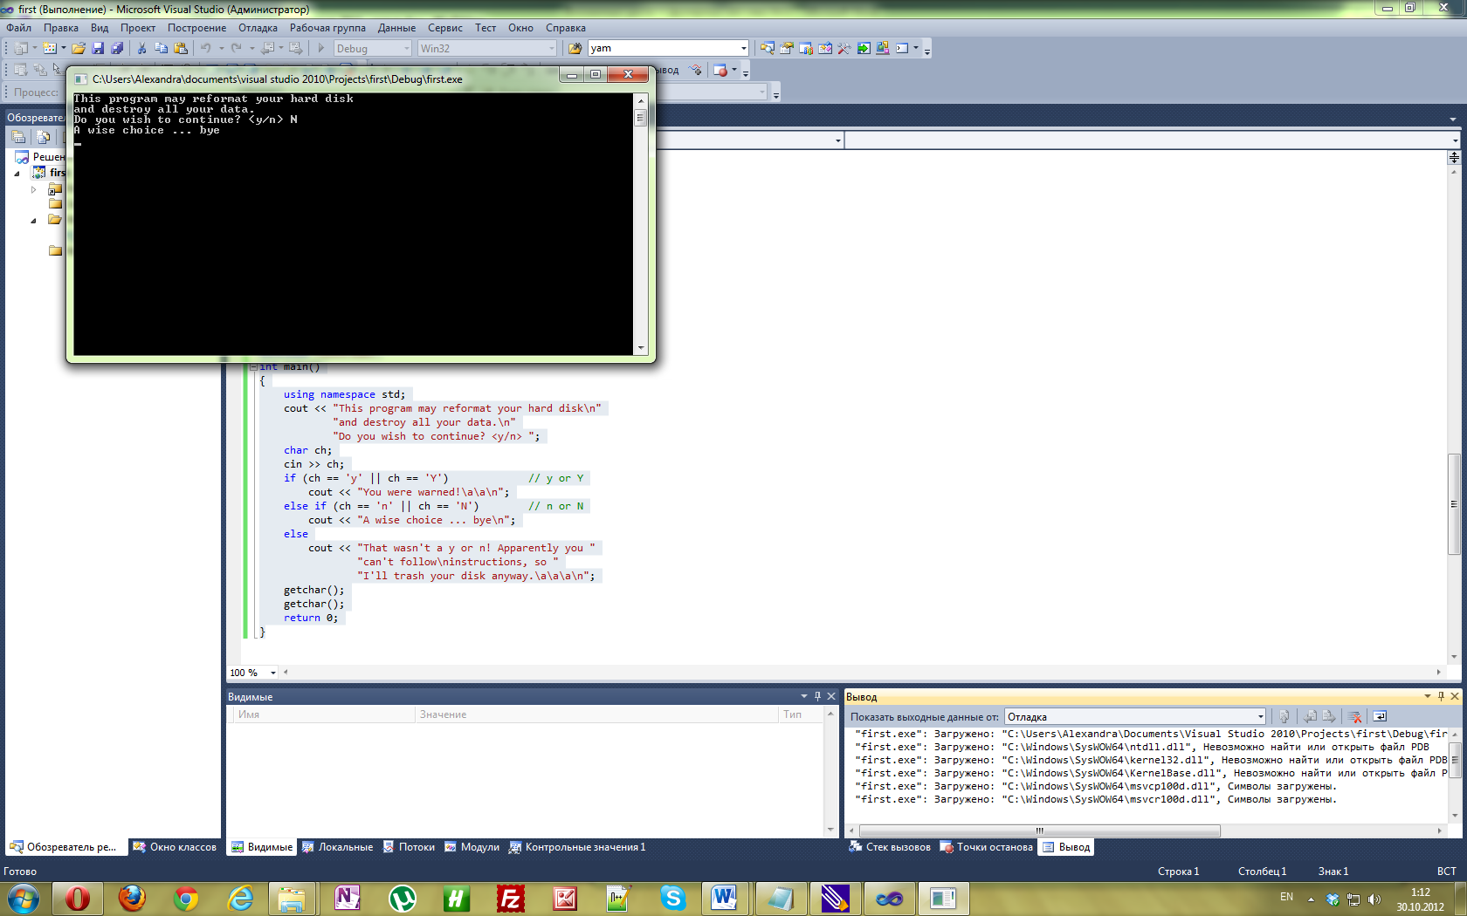The width and height of the screenshot is (1467, 916).
Task: Collapse the 'first' project tree node
Action: tap(17, 173)
